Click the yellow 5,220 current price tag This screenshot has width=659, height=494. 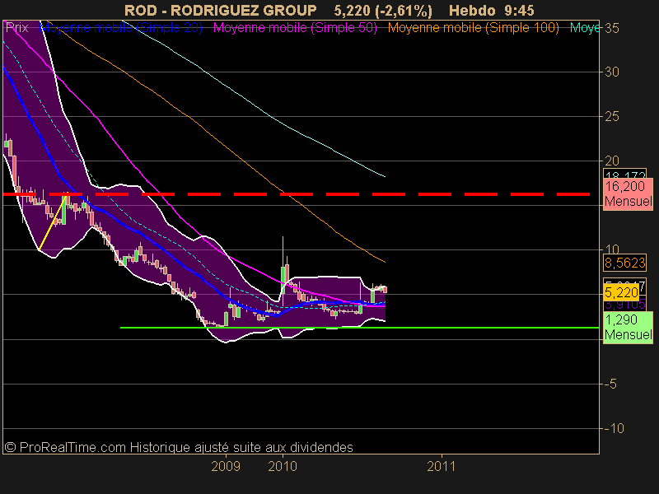[621, 292]
